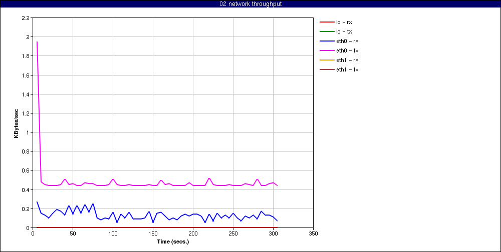
Task: Select the 'eth1 - tx' legend label
Action: click(347, 69)
